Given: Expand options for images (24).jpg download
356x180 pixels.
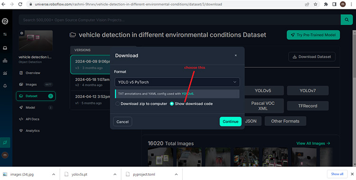Looking at the screenshot, I should point(54,174).
